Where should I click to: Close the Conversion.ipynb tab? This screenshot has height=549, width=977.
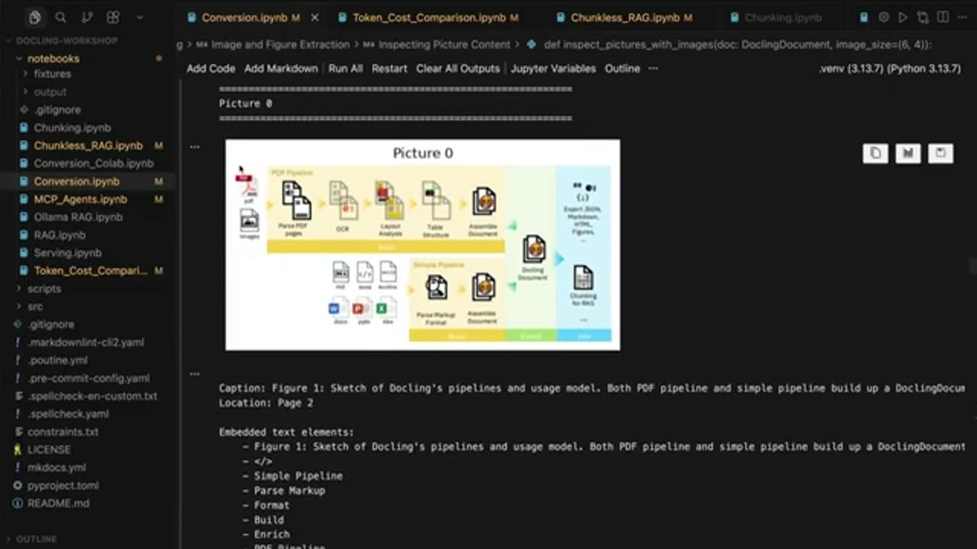[314, 18]
